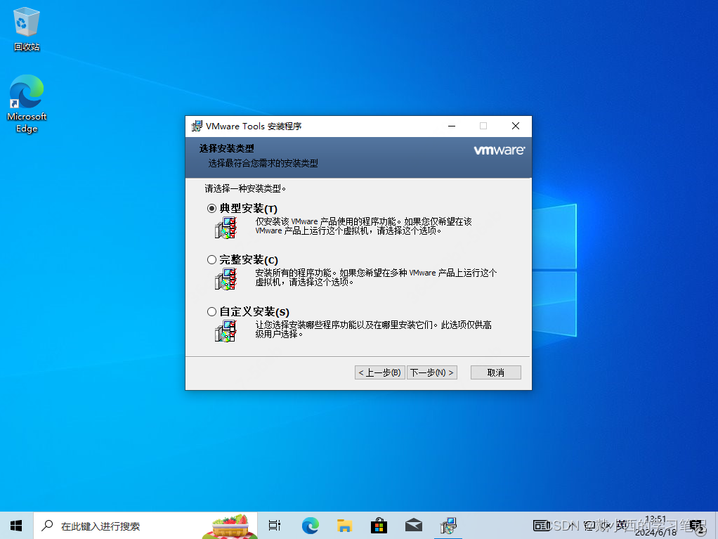Open Task View from the taskbar
This screenshot has height=539, width=718.
(274, 526)
